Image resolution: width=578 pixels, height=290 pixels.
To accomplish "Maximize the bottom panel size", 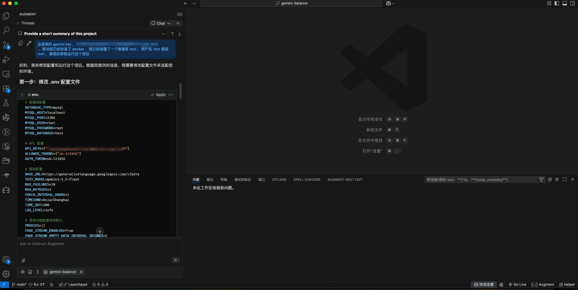I will click(x=565, y=180).
